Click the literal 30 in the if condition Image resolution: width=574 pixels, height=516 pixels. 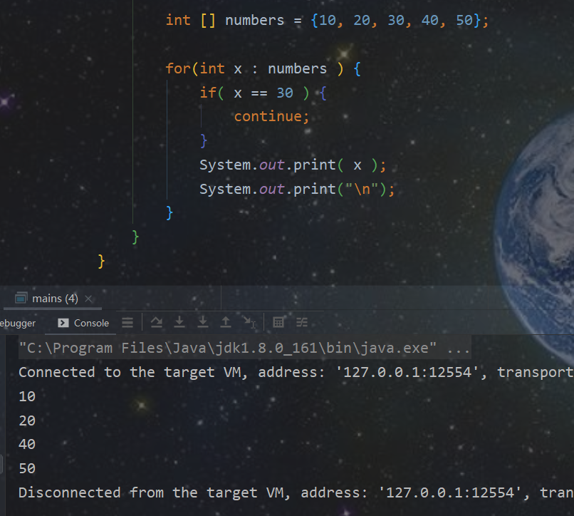tap(285, 93)
